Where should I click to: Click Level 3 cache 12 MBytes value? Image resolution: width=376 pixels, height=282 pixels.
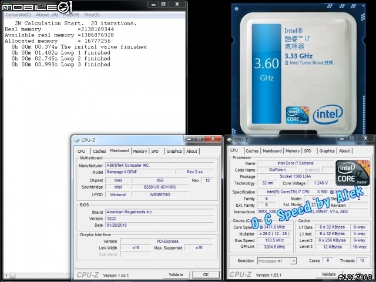click(332, 247)
